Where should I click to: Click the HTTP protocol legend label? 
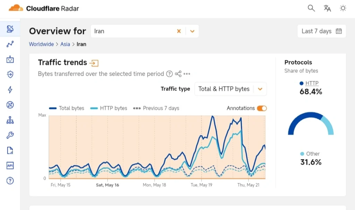pyautogui.click(x=312, y=83)
